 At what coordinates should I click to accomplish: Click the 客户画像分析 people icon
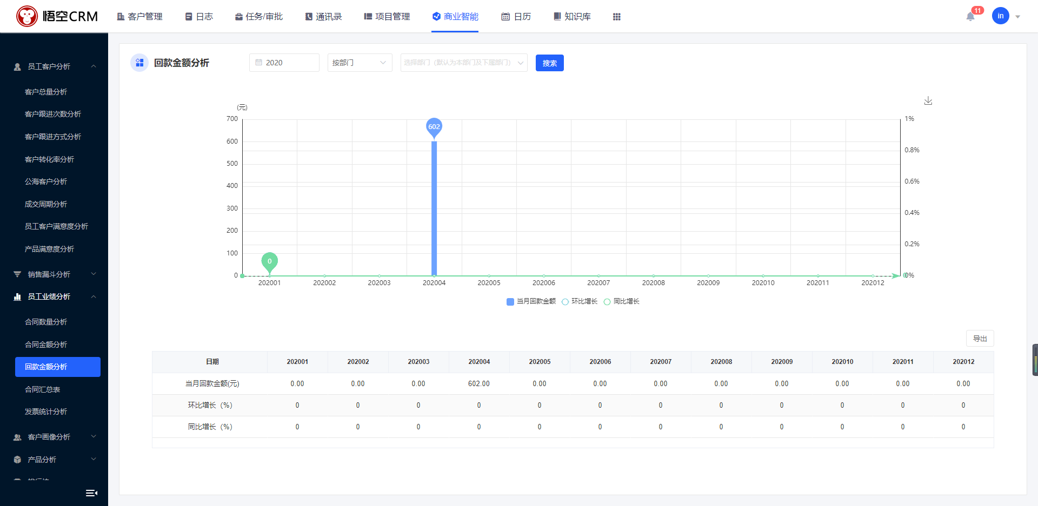pyautogui.click(x=17, y=437)
